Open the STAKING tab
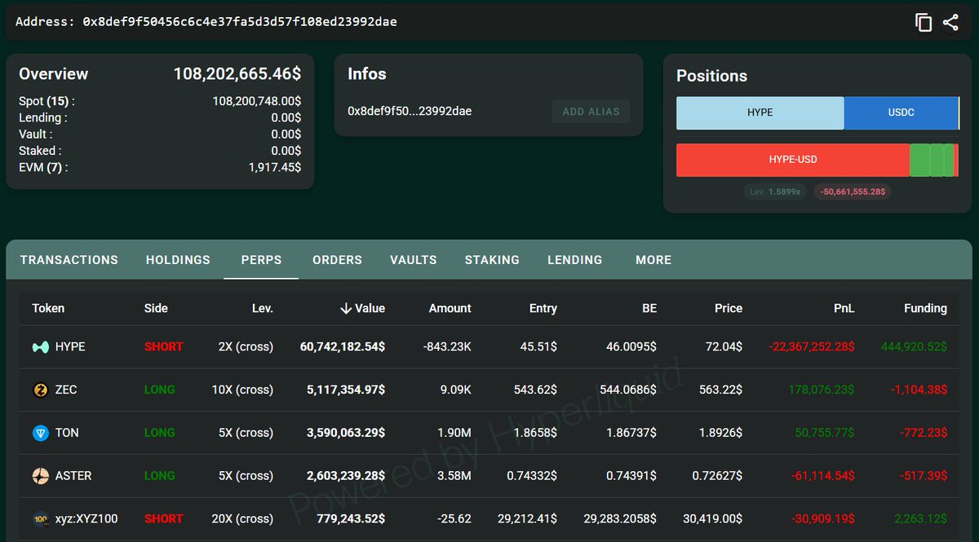Screen dimensions: 979x542 492,260
